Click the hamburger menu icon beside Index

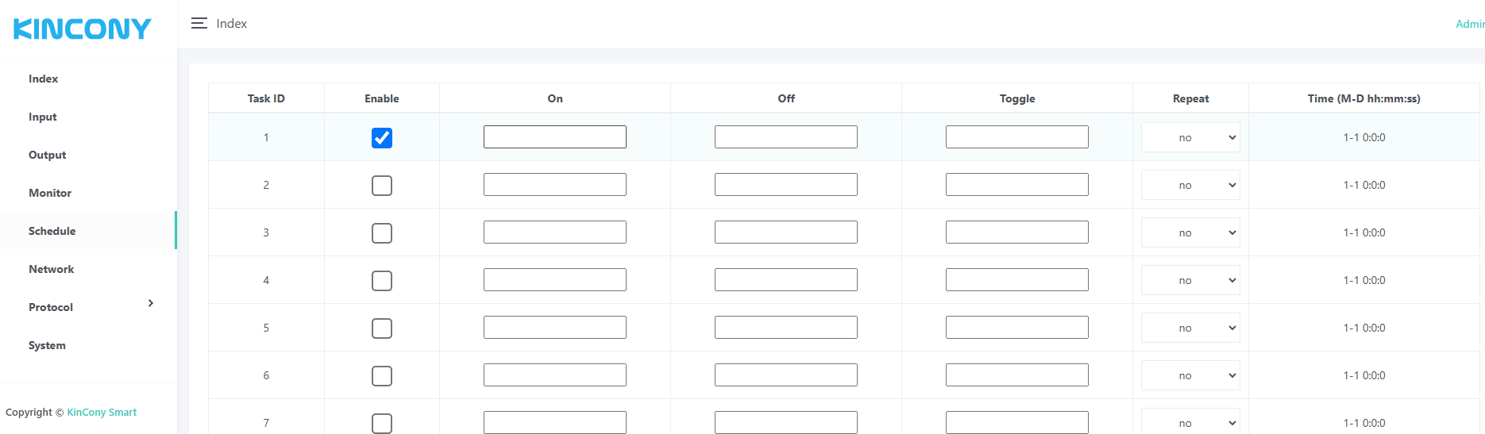(199, 24)
